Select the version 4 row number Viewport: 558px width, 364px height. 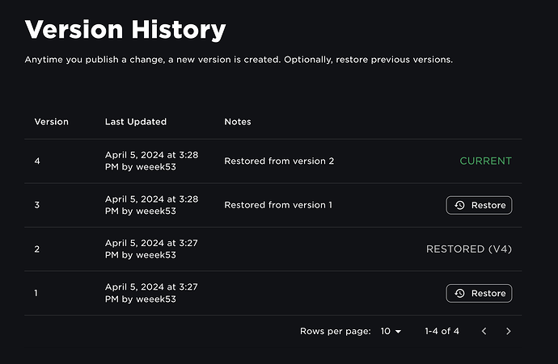pyautogui.click(x=37, y=161)
